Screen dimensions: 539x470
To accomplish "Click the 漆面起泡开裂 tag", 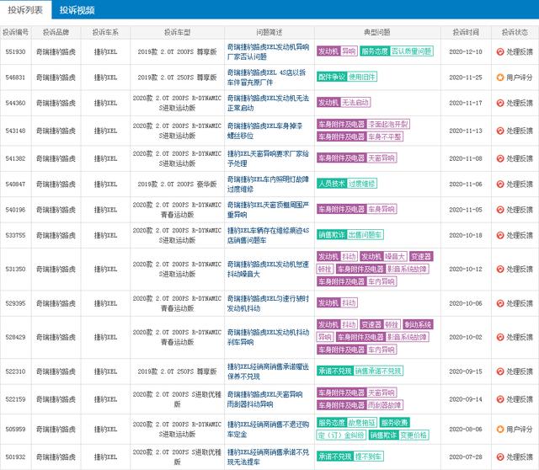I will [388, 124].
